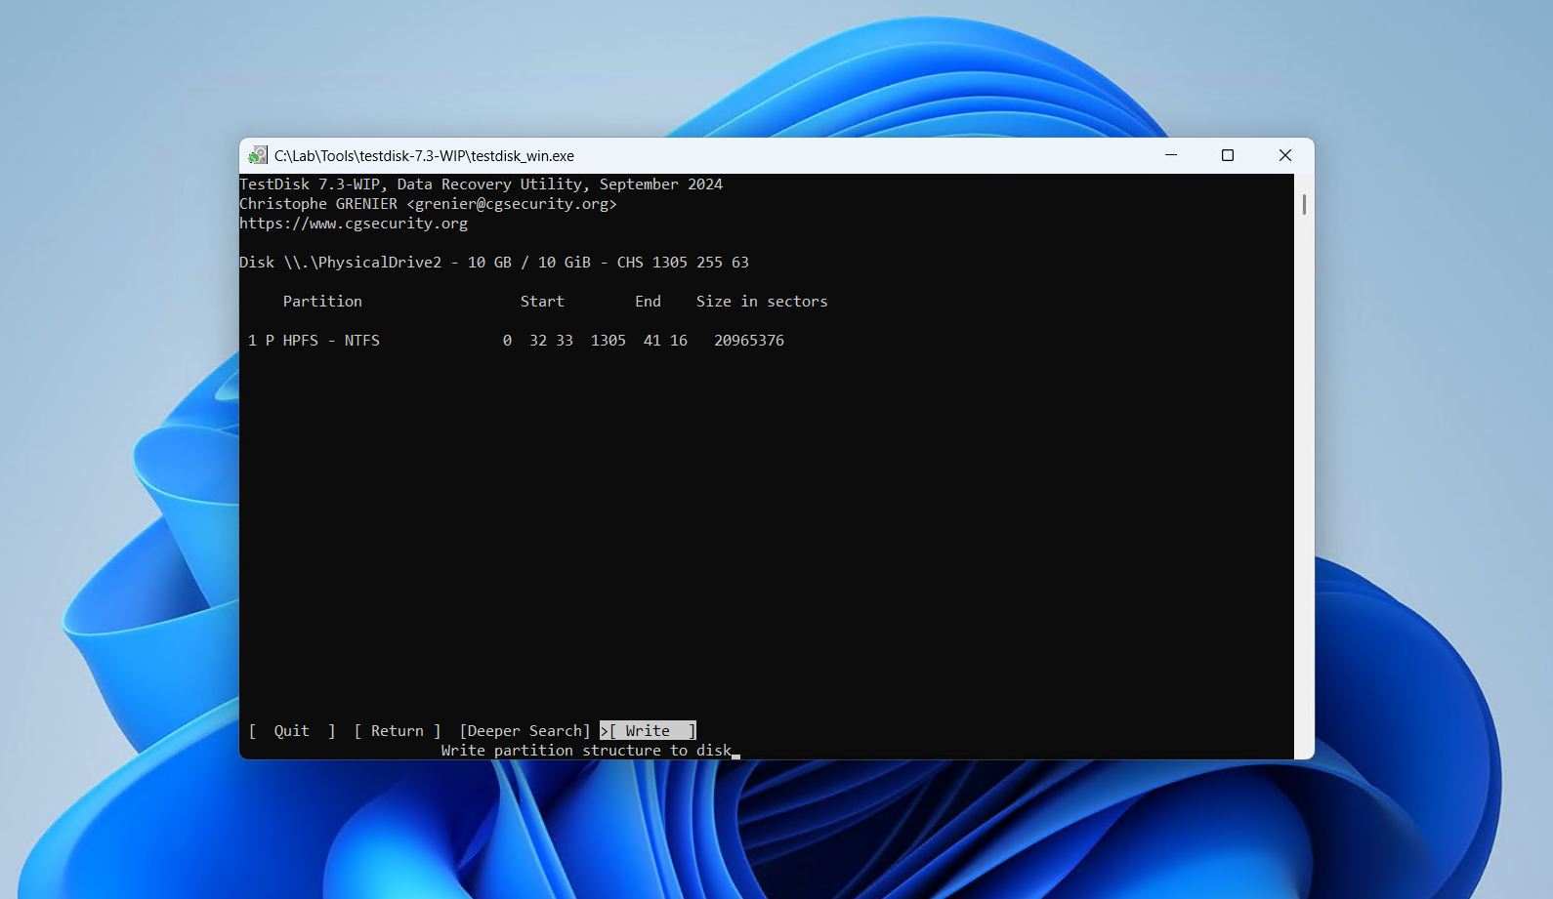This screenshot has height=899, width=1553.
Task: Click the TestDisk app icon in title bar
Action: click(258, 155)
